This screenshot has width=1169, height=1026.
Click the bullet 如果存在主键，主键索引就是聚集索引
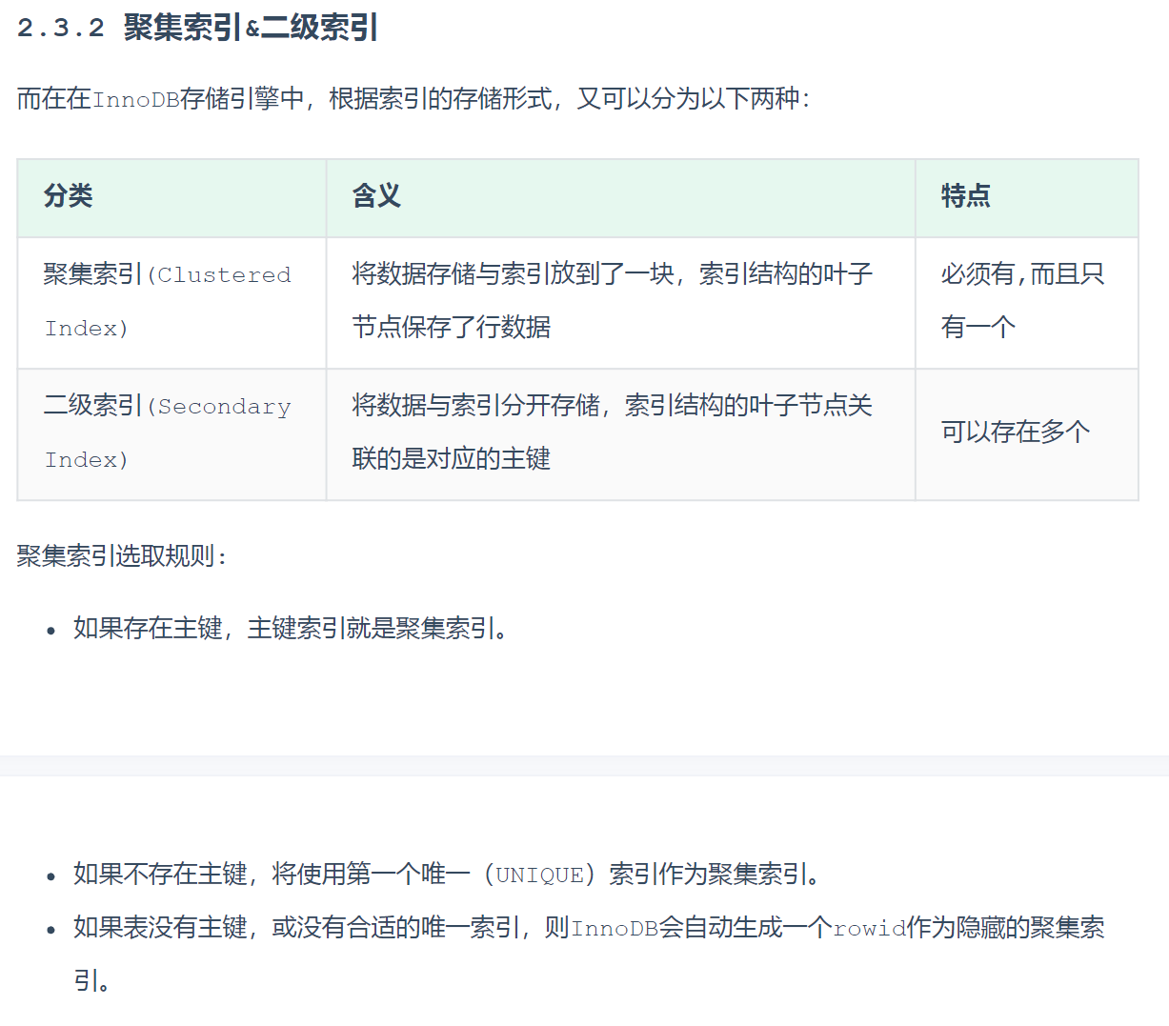pyautogui.click(x=291, y=629)
